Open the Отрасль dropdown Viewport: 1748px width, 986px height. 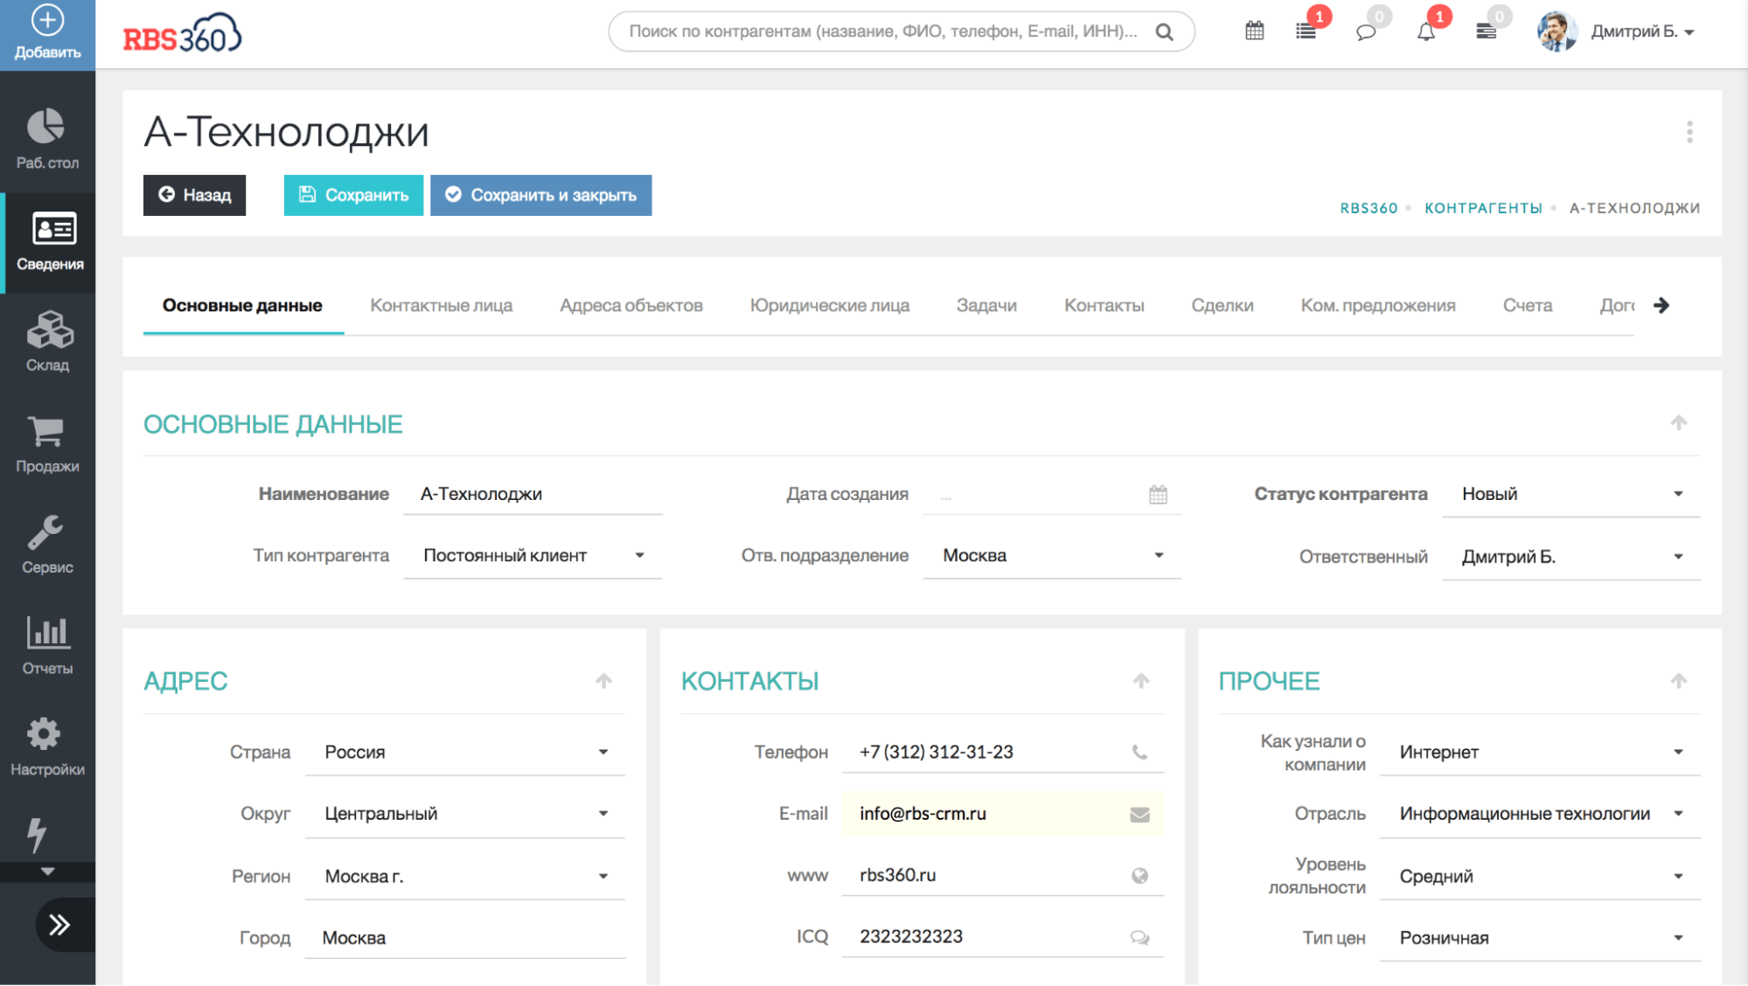coord(1539,814)
